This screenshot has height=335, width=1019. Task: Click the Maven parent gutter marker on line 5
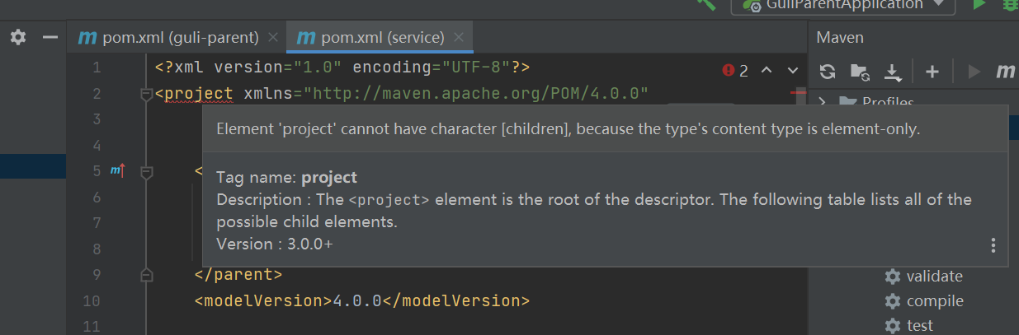[x=117, y=171]
